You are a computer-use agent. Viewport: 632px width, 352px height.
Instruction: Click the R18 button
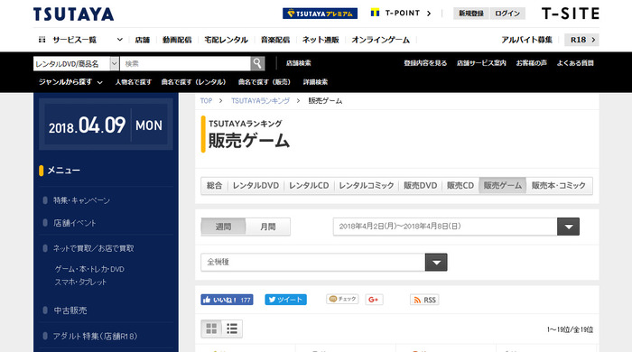click(x=582, y=40)
